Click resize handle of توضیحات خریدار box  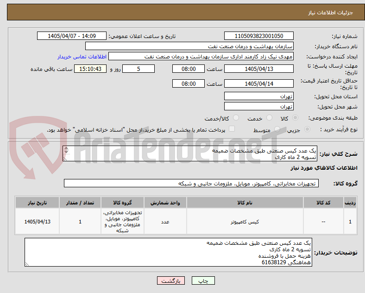click(x=27, y=264)
